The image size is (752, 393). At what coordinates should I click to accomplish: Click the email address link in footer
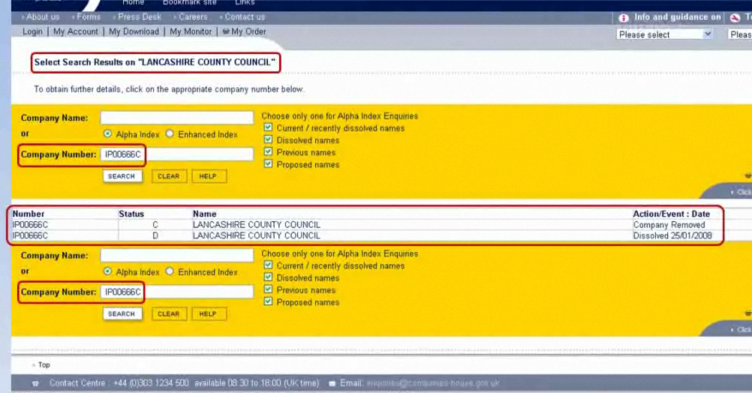pyautogui.click(x=433, y=383)
